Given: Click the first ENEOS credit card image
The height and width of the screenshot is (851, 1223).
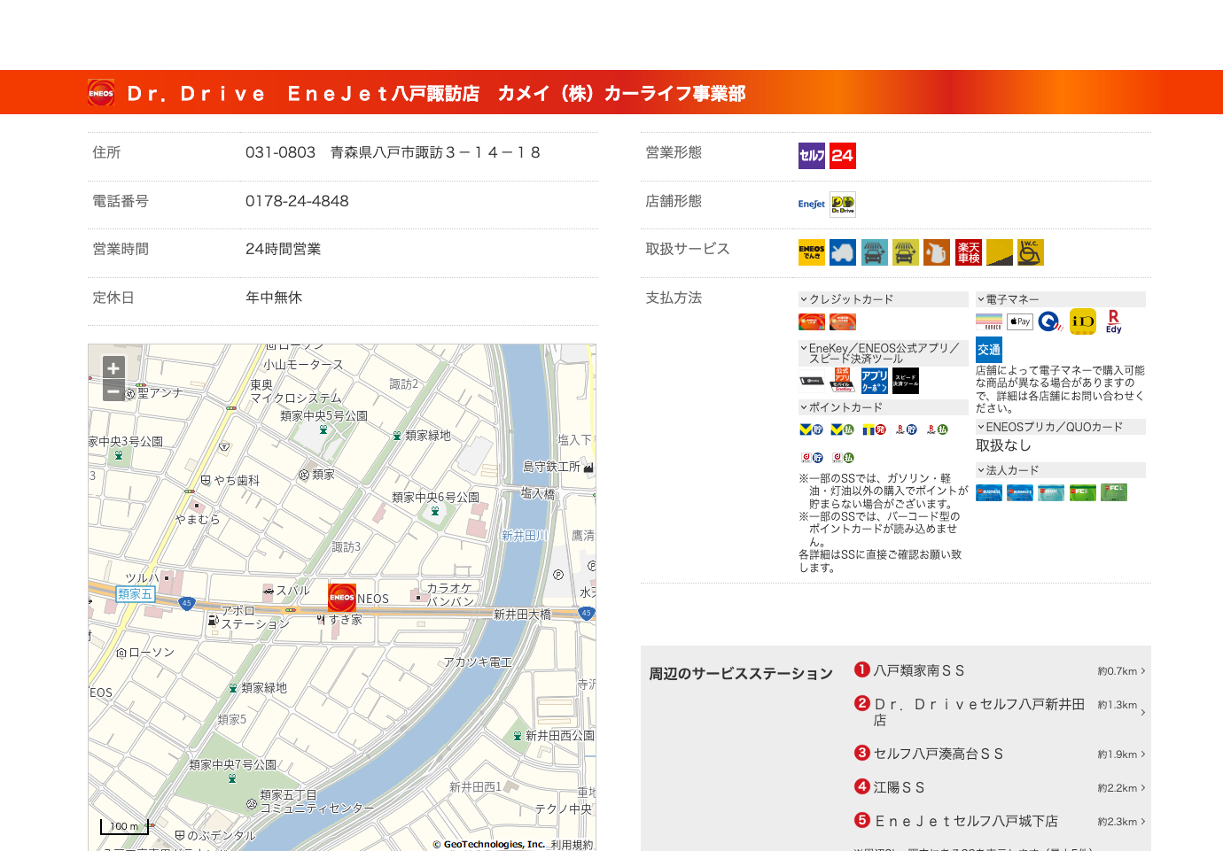Looking at the screenshot, I should 812,321.
